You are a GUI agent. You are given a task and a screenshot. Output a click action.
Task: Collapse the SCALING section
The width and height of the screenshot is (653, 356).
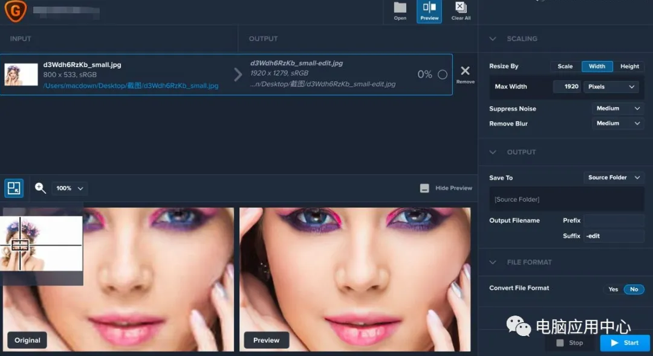493,39
